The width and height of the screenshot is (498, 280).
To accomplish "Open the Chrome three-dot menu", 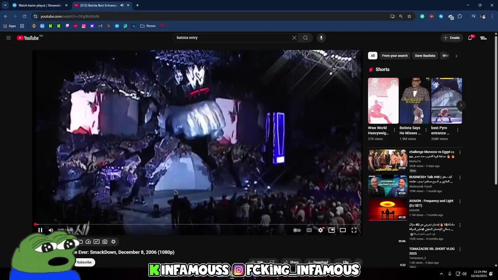I will (x=493, y=16).
